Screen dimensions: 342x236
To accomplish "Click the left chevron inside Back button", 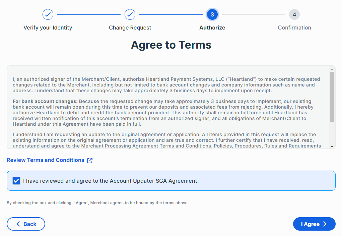I will (18, 224).
